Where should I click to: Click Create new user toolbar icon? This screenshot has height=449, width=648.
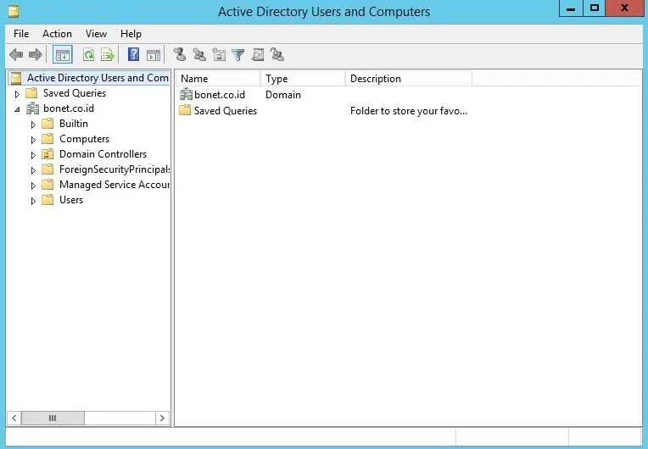tap(179, 54)
